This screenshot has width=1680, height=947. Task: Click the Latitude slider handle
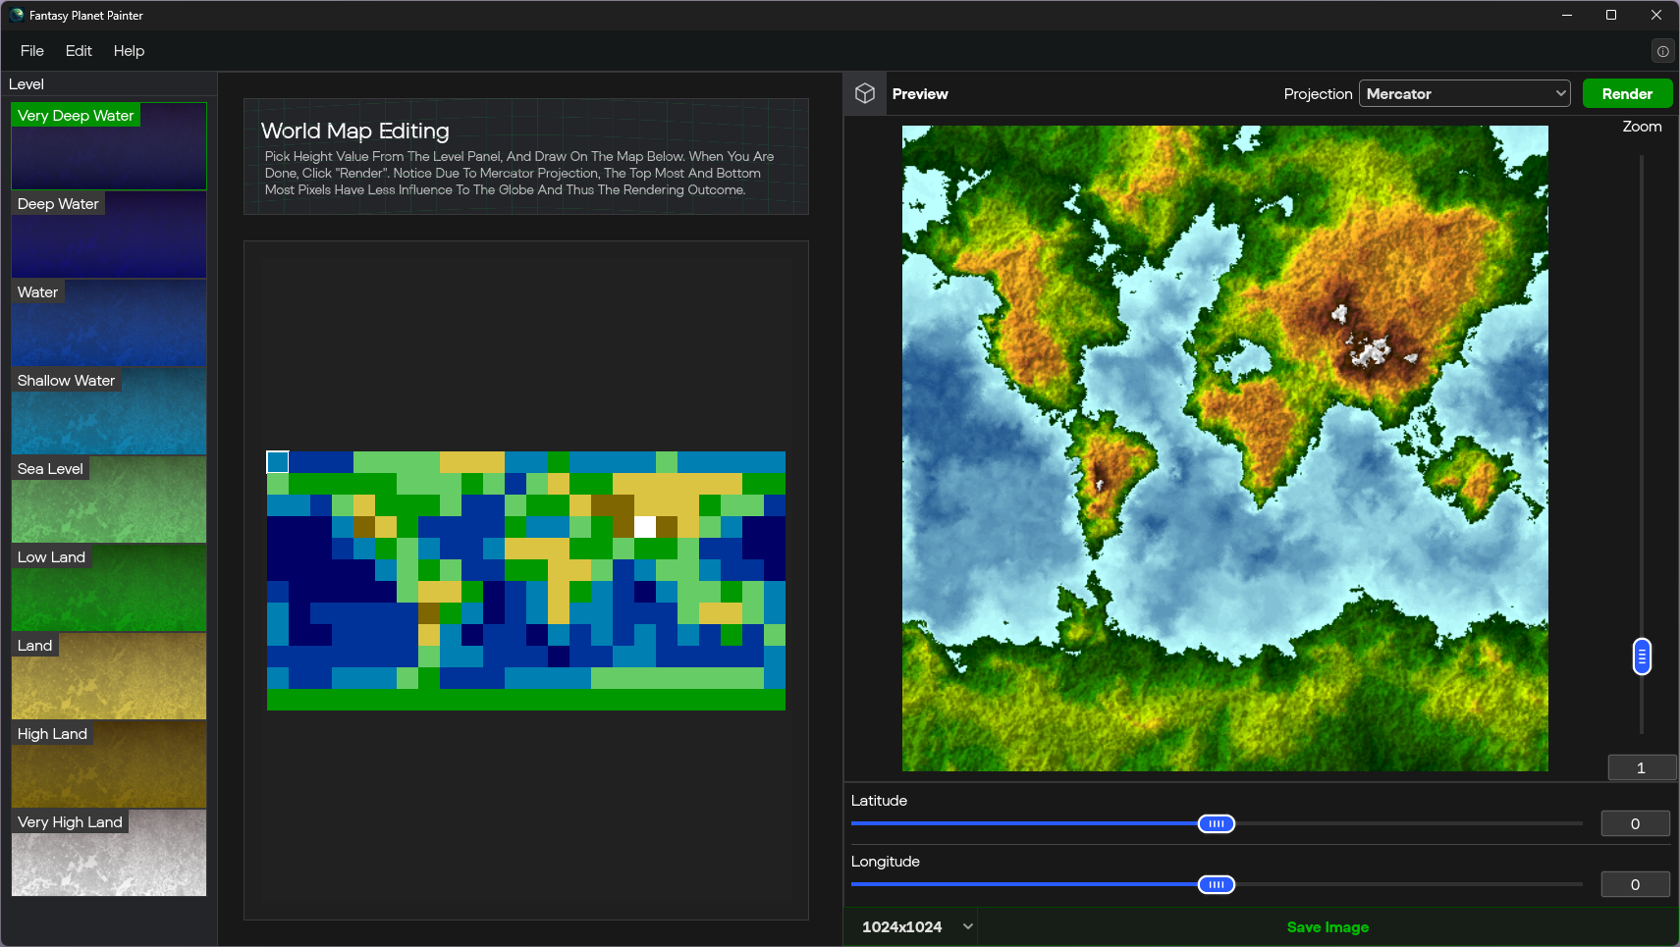pyautogui.click(x=1216, y=823)
